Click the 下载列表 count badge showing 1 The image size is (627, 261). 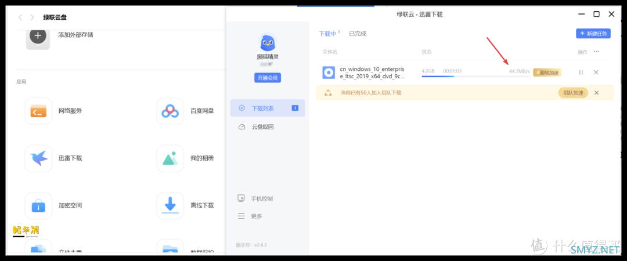click(295, 108)
